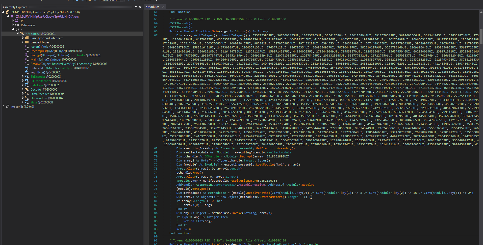Screen dimensions: 483x245
Task: Click the Base Type and Interfaces folder icon
Action: click(x=27, y=38)
